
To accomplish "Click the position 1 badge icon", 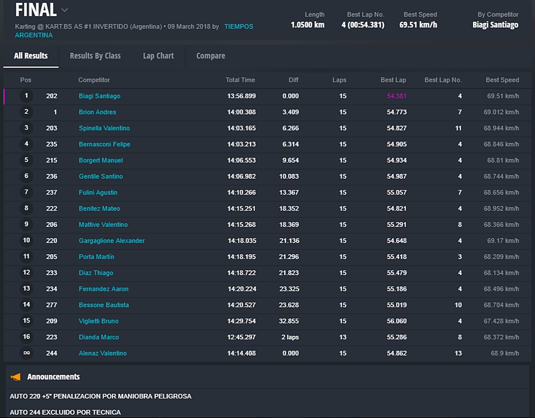I will click(x=26, y=96).
